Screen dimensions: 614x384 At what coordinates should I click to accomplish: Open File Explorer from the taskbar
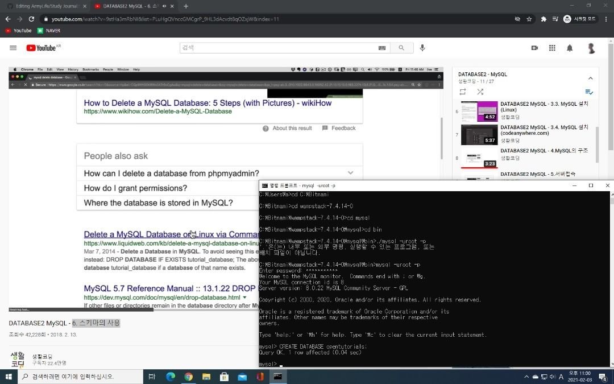point(206,377)
